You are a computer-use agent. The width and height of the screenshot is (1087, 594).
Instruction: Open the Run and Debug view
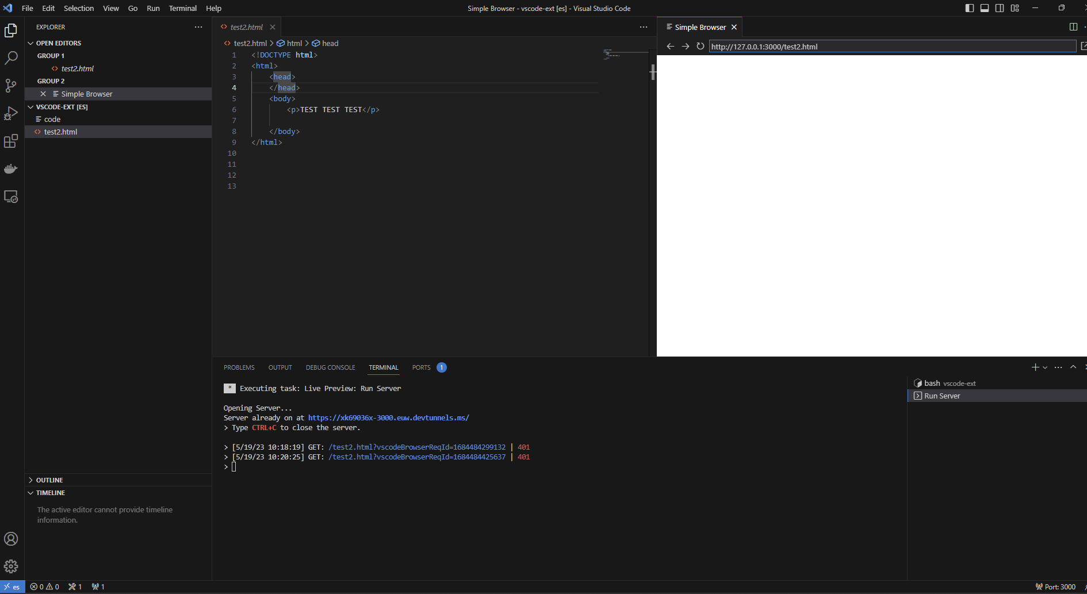pyautogui.click(x=12, y=113)
